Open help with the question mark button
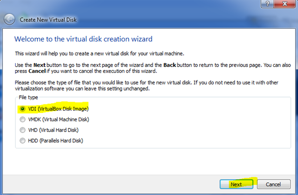298x195 pixels. click(267, 4)
